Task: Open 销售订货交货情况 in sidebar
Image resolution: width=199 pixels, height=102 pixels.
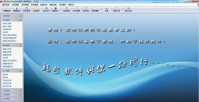Action: pyautogui.click(x=10, y=61)
